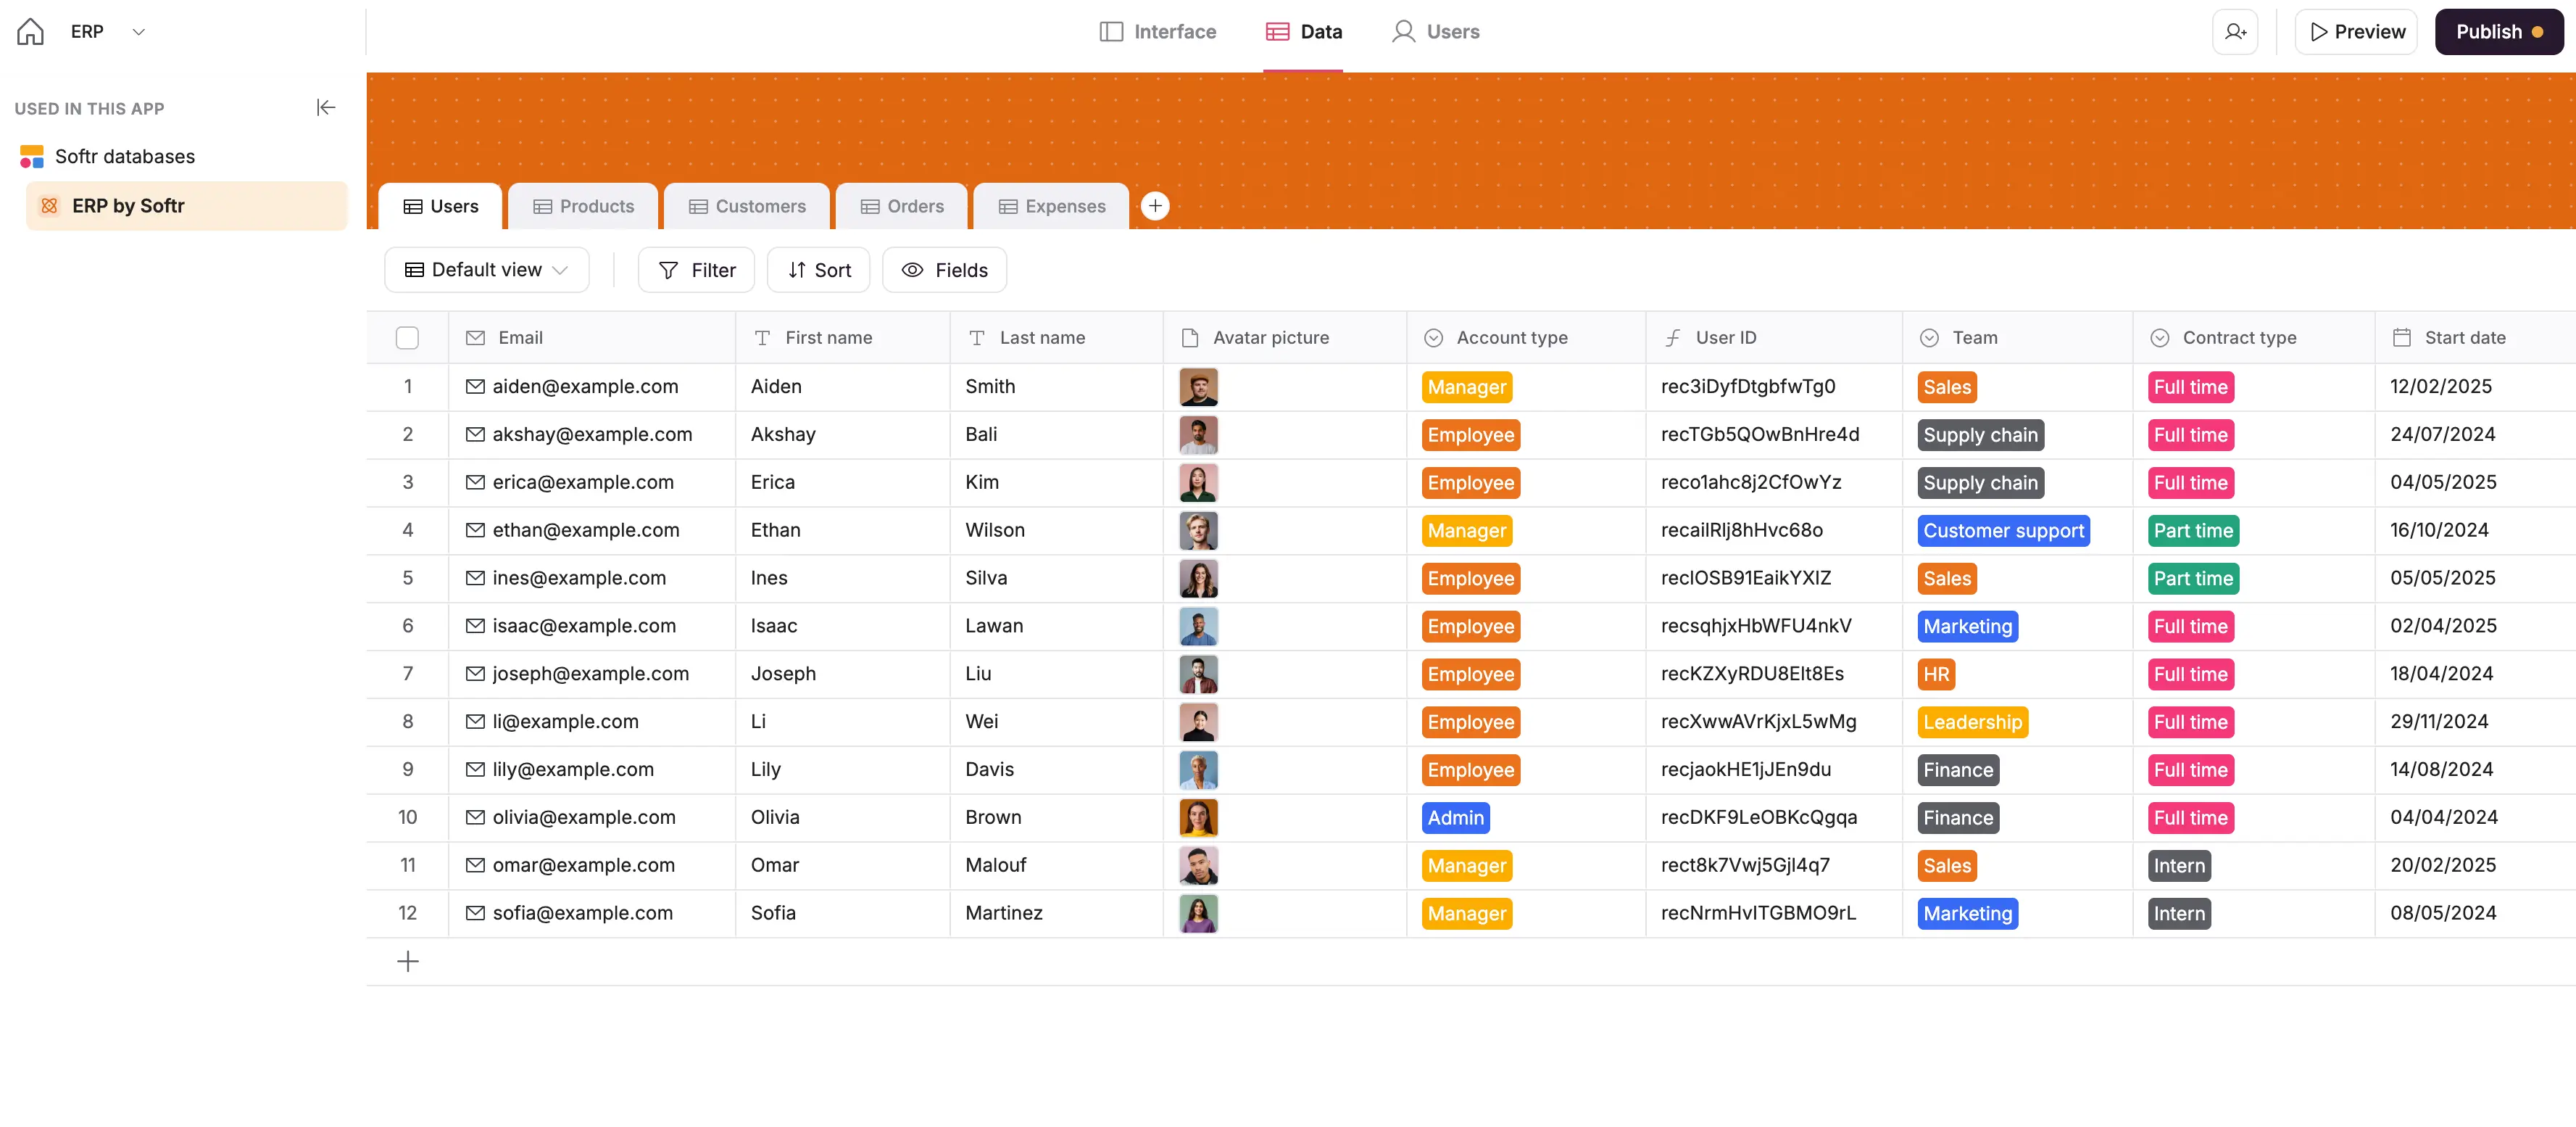Click the Filter funnel icon
The height and width of the screenshot is (1127, 2576).
669,271
